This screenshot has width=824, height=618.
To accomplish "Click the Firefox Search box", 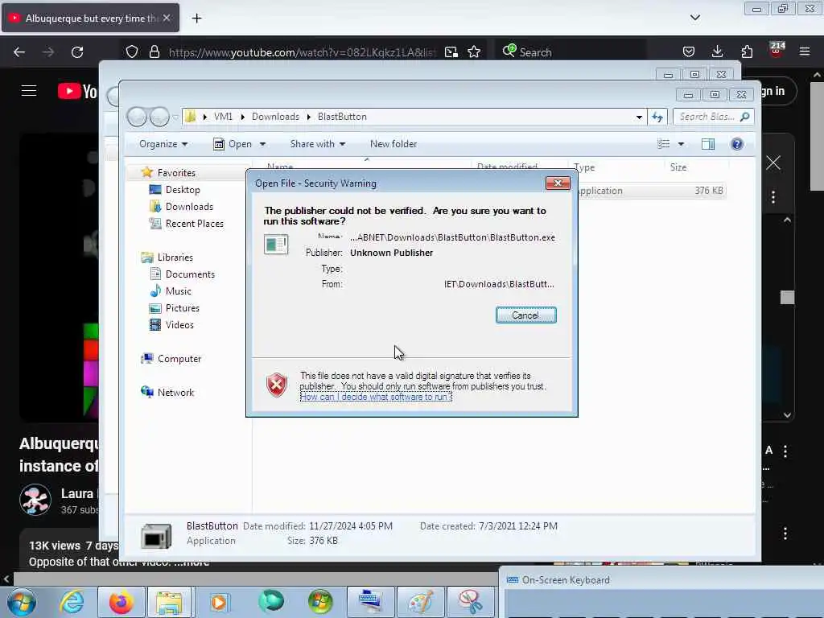I will [x=573, y=52].
